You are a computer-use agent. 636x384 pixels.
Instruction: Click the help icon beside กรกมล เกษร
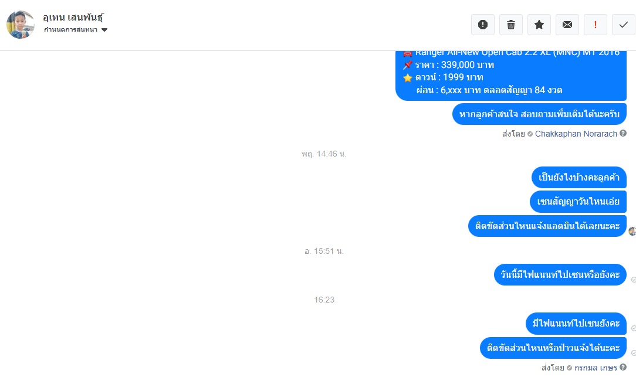(x=623, y=367)
